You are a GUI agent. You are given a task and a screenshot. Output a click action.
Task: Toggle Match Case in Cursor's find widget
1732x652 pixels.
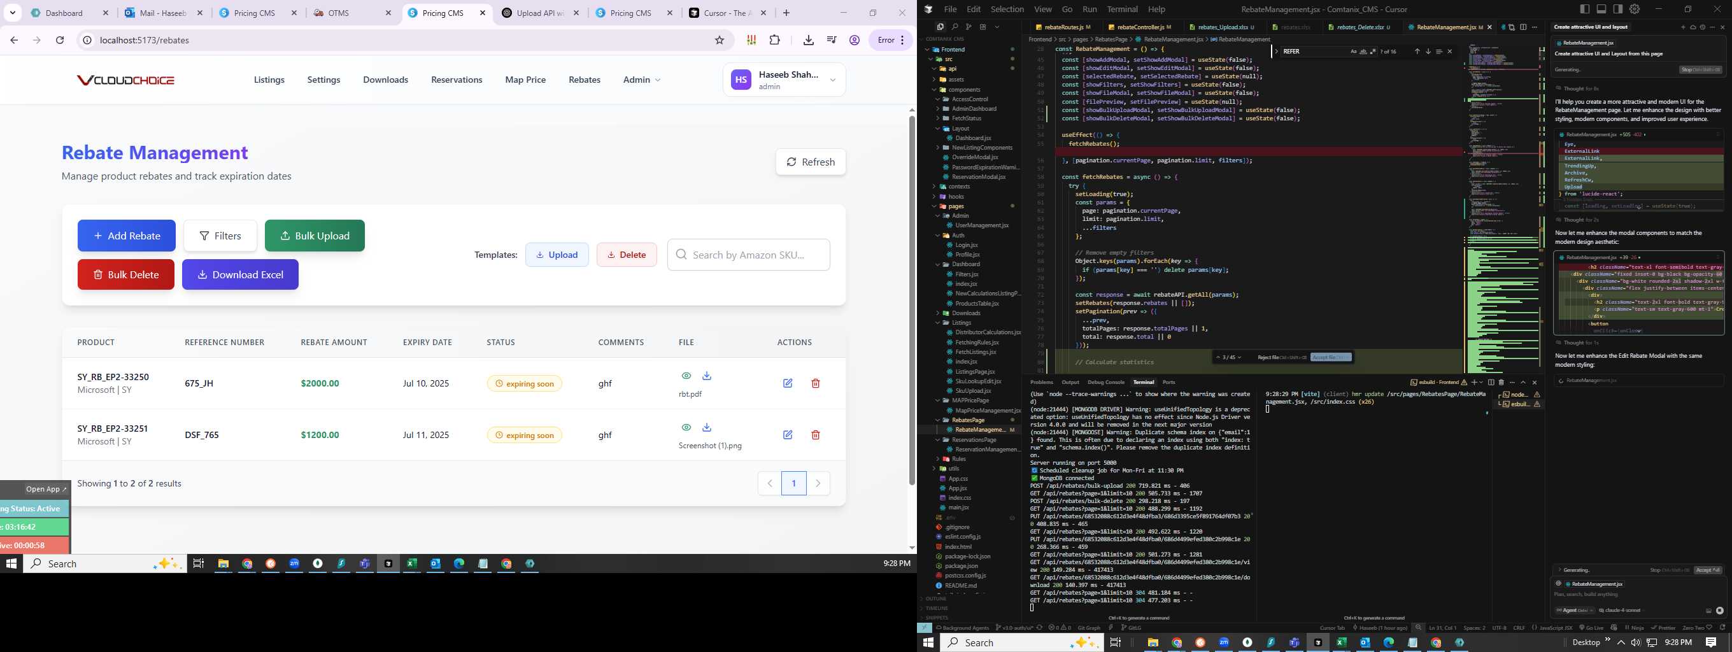(x=1354, y=51)
